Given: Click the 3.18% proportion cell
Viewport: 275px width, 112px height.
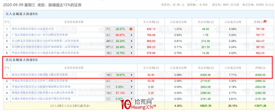Looking at the screenshot, I should pos(233,87).
